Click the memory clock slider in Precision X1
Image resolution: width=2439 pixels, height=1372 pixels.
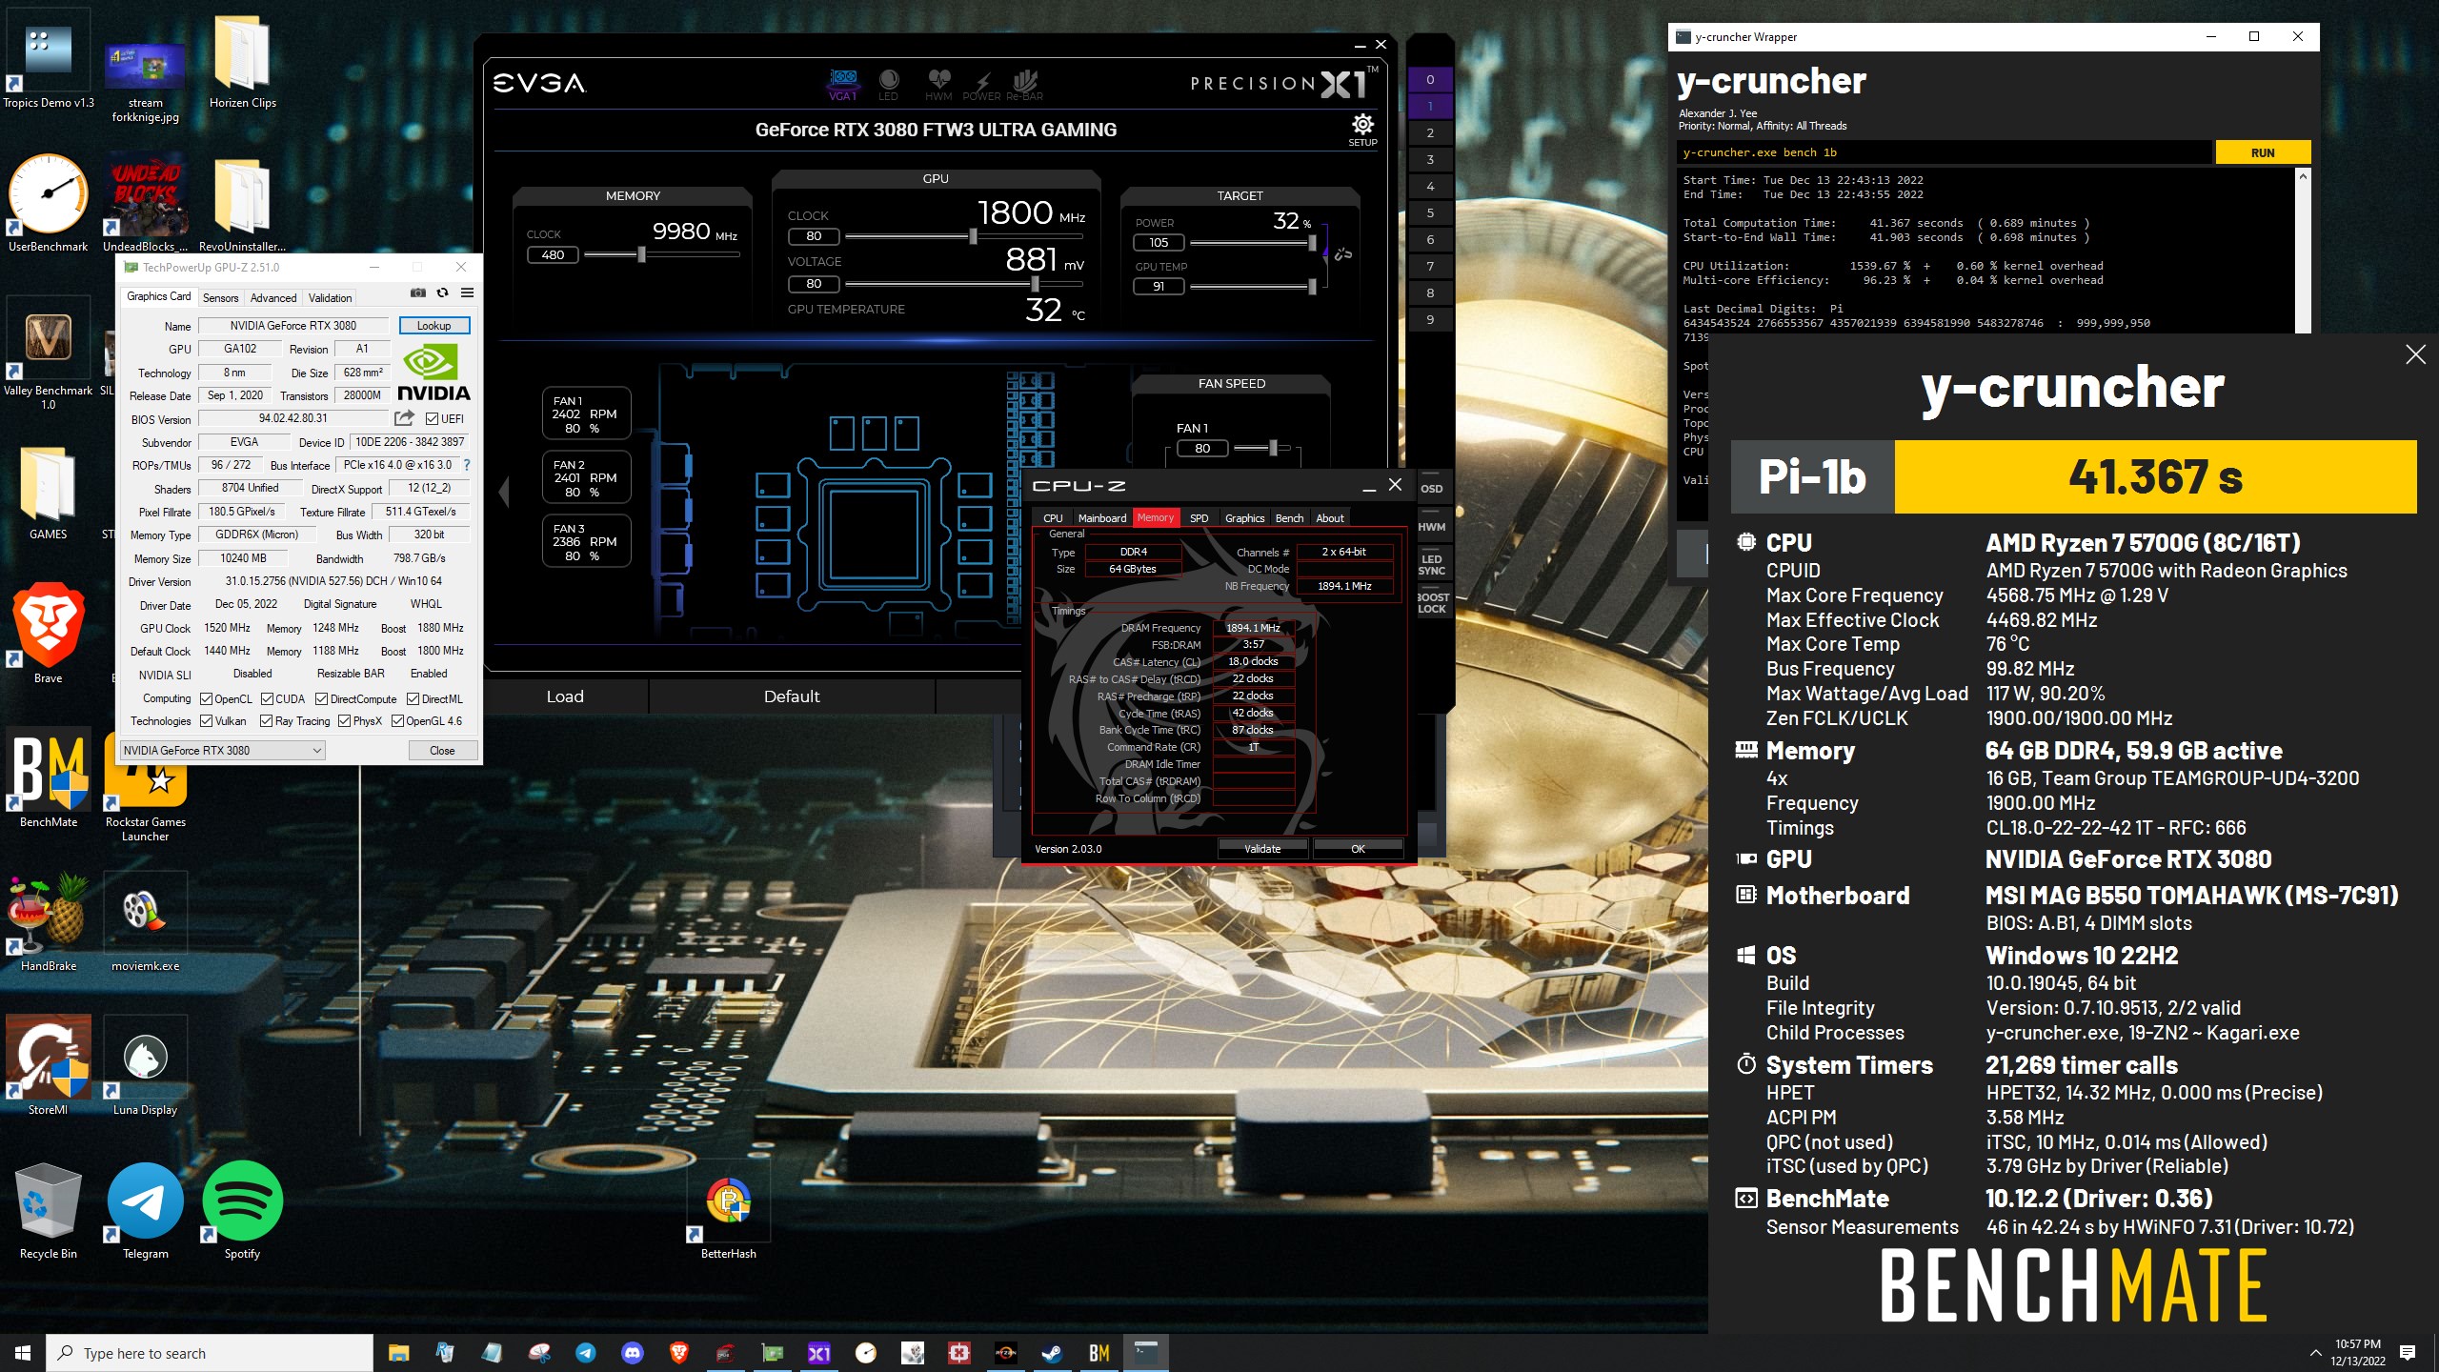click(x=661, y=254)
